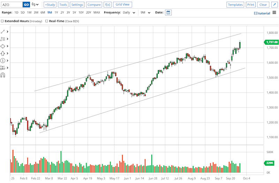Select the line drawing tool
Viewport: 279px width, 183px height.
(x=3, y=32)
